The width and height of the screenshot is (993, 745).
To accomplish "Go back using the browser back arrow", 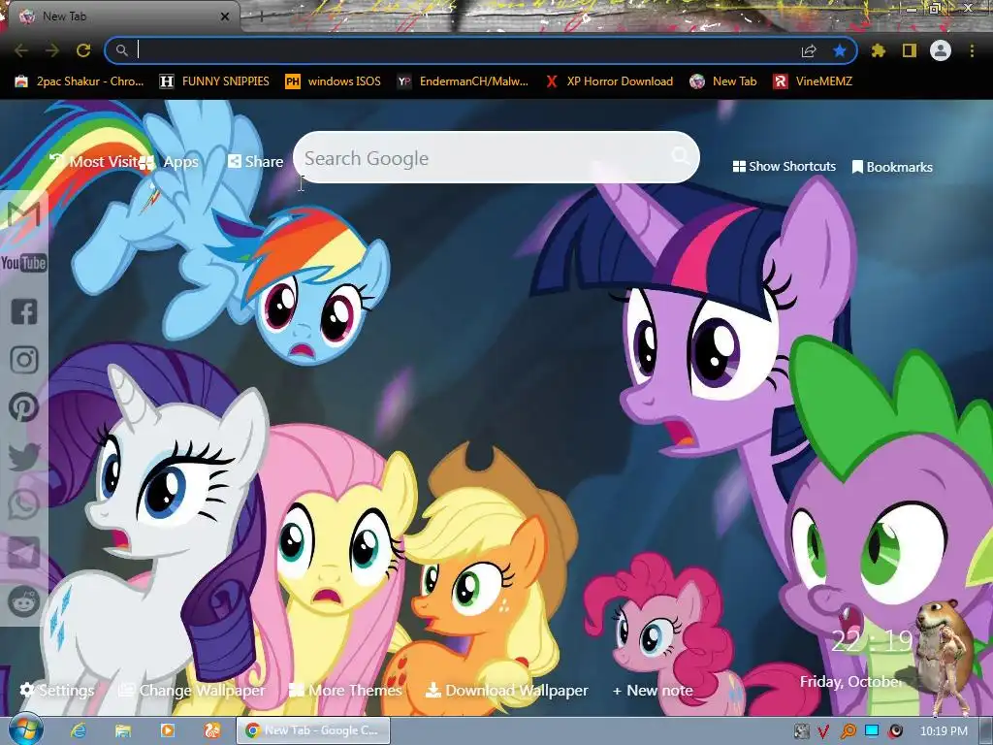I will pyautogui.click(x=21, y=50).
